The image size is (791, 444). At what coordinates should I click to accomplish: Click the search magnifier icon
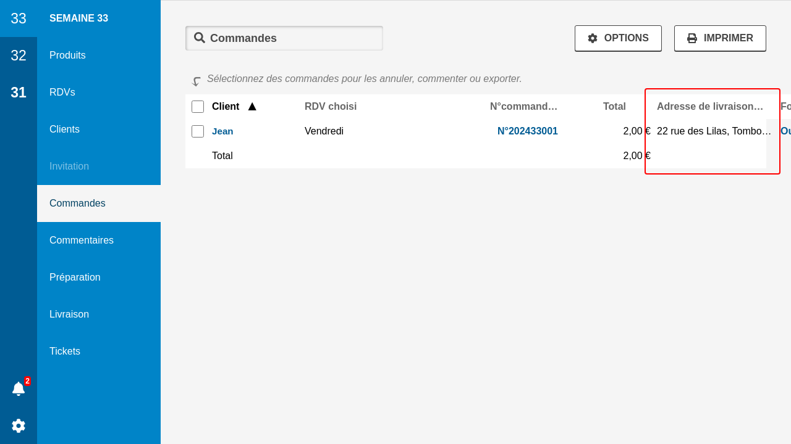point(199,38)
